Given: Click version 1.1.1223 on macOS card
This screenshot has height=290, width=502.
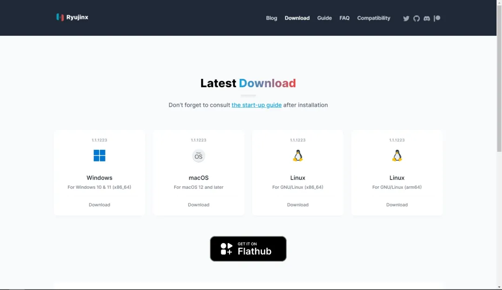Looking at the screenshot, I should point(198,140).
